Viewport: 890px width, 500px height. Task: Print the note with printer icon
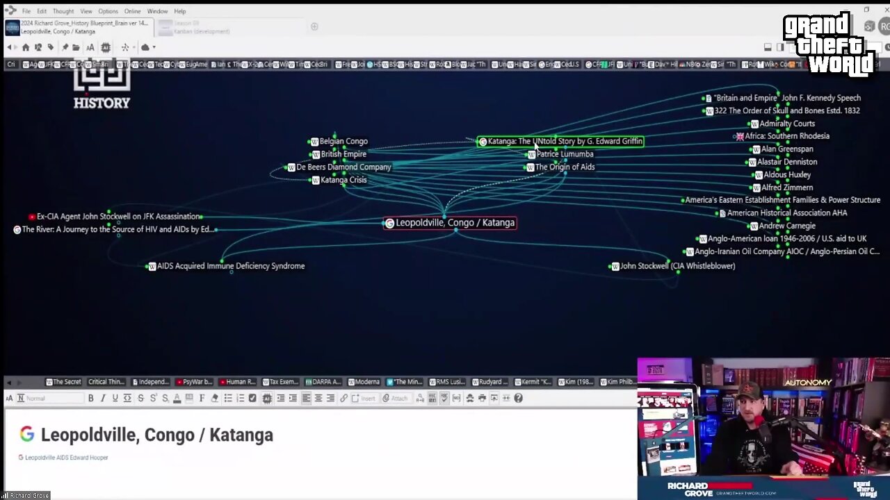coord(482,398)
